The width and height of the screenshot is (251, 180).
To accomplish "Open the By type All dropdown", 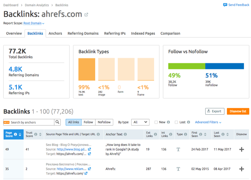I will pos(140,122).
